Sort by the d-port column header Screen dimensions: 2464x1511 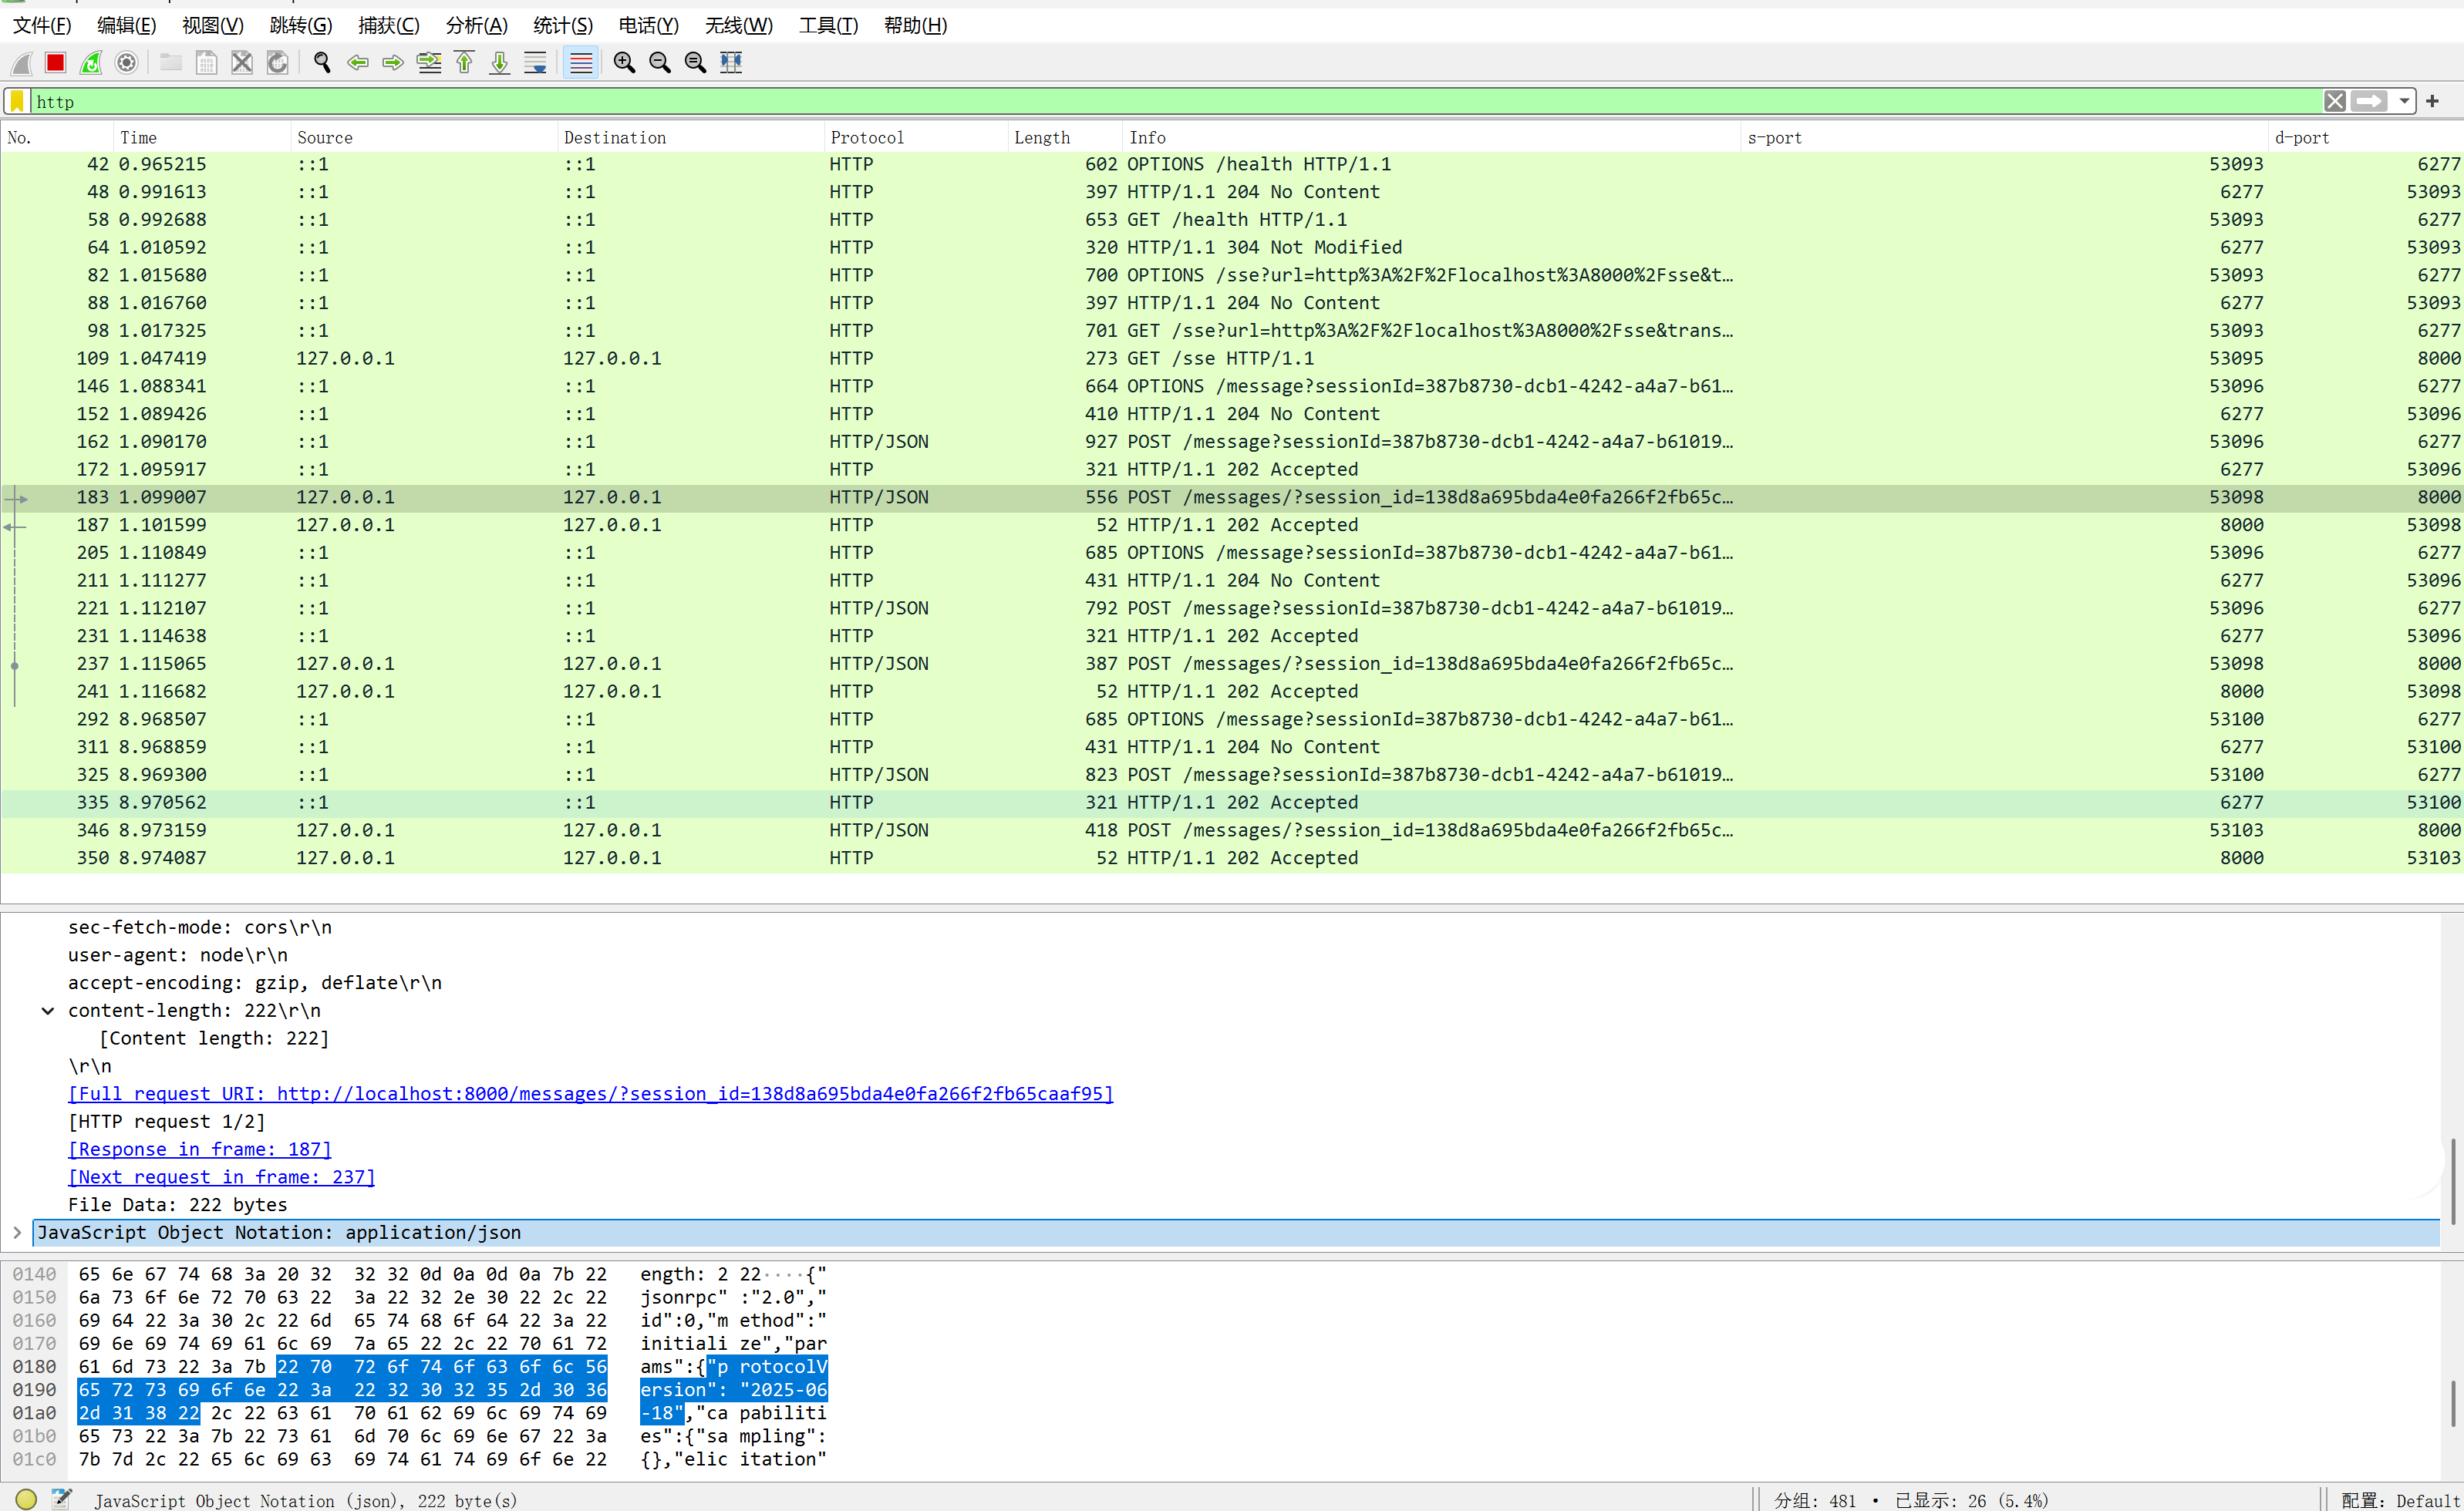click(2366, 138)
